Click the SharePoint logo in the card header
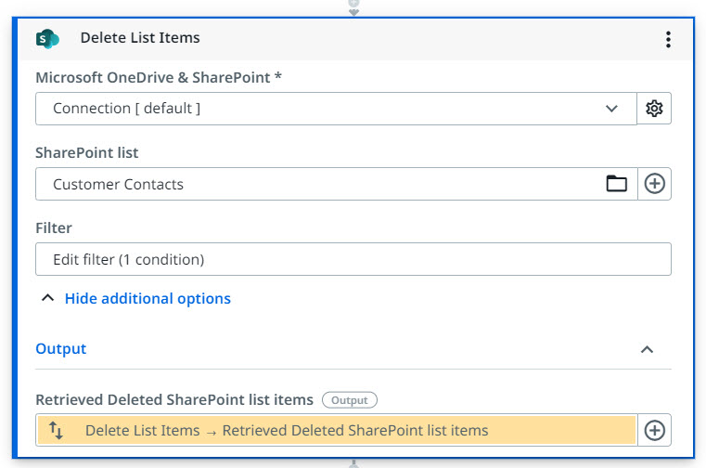 tap(46, 38)
